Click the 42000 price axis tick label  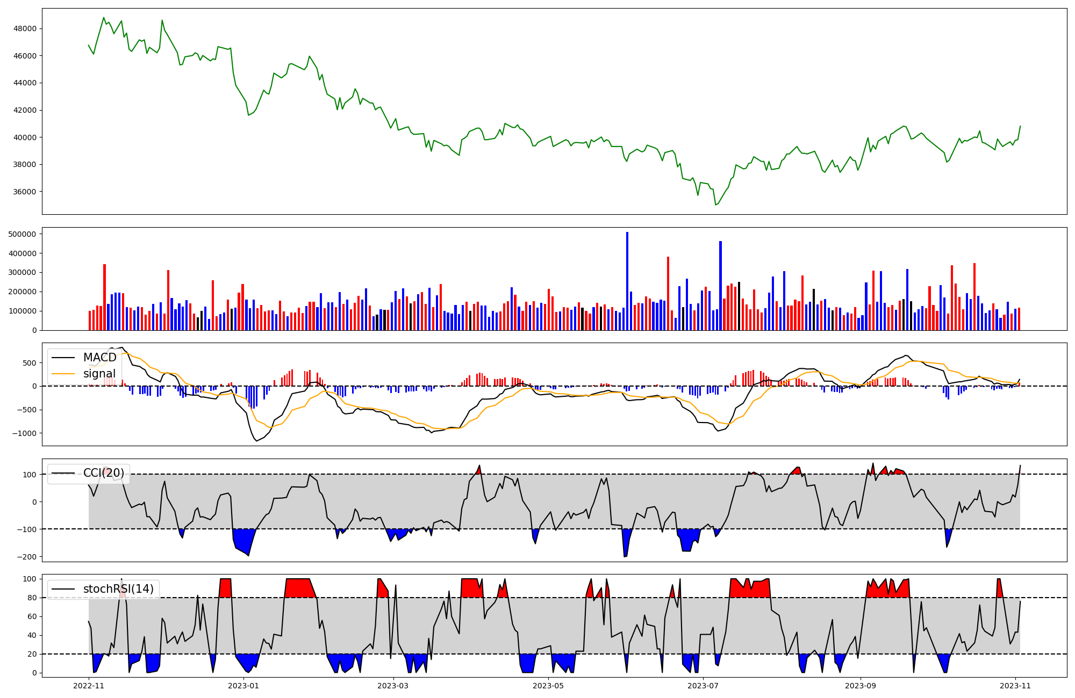point(25,110)
